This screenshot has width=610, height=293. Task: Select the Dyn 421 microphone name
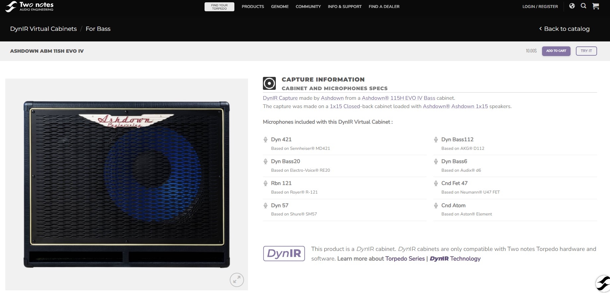[281, 140]
